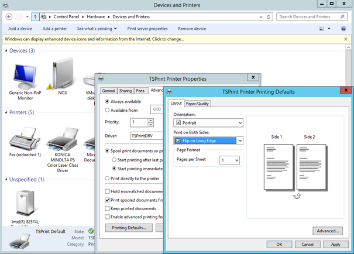
Task: Open the help question mark icon
Action: tap(343, 29)
